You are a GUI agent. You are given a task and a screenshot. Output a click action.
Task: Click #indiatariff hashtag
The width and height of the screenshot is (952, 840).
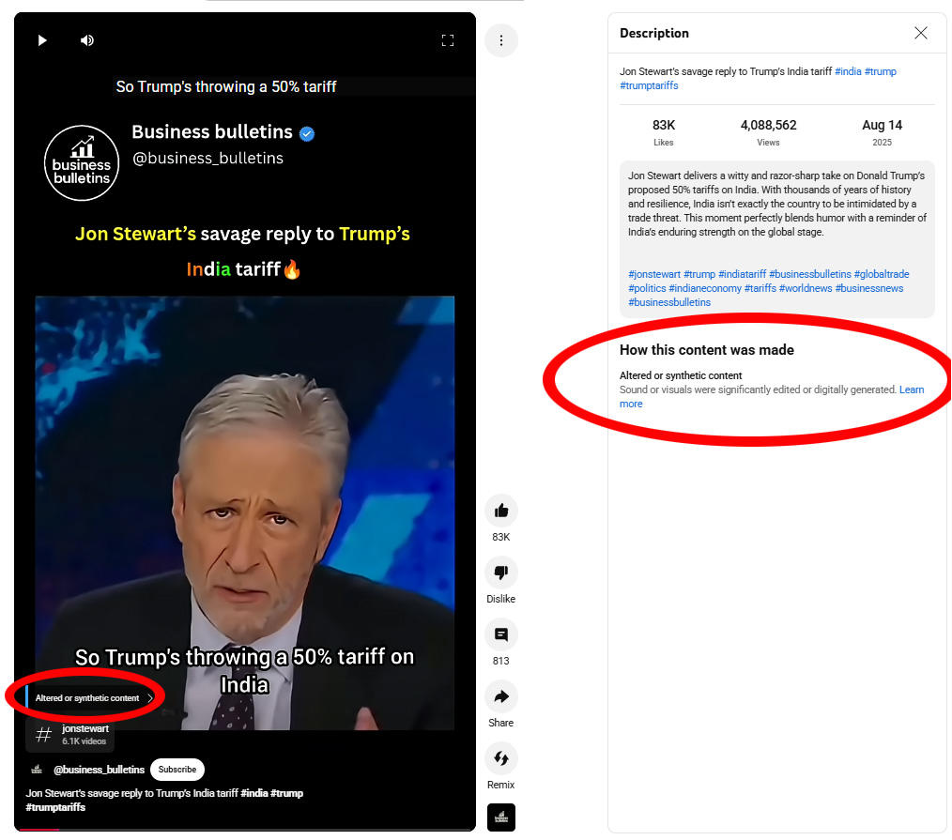[x=742, y=274]
